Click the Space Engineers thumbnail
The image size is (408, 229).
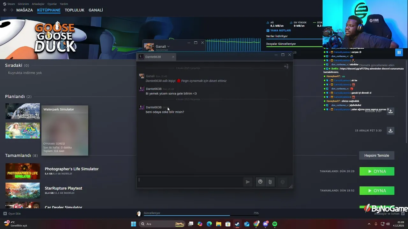pyautogui.click(x=23, y=111)
